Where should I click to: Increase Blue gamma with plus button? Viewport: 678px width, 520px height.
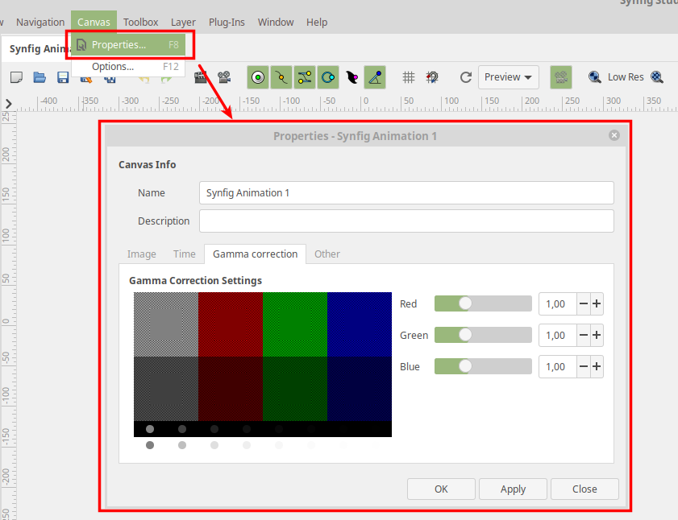[597, 367]
